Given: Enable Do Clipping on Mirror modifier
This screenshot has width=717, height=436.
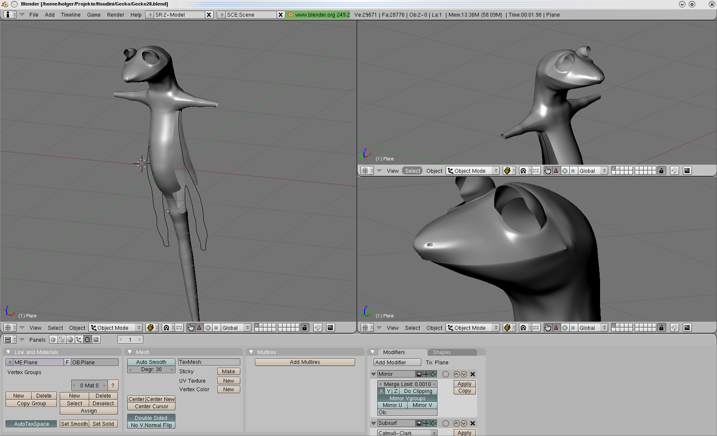Looking at the screenshot, I should pyautogui.click(x=418, y=391).
